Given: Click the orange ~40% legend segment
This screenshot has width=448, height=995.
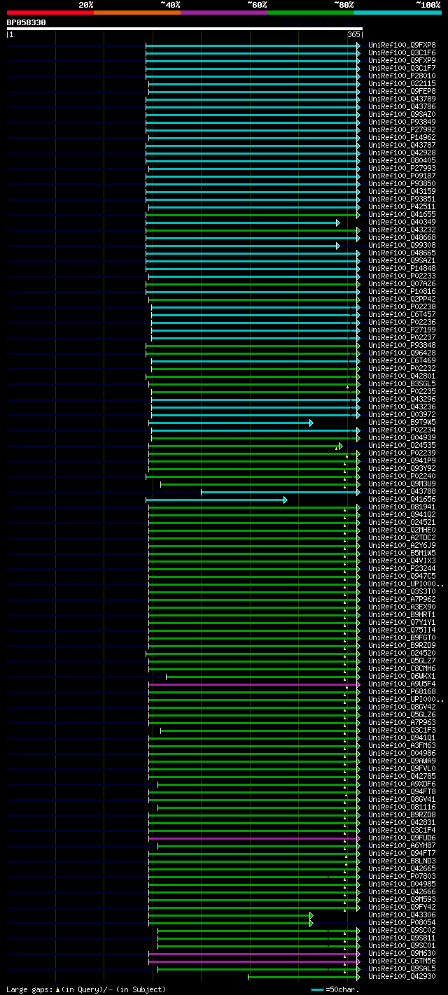Looking at the screenshot, I should pyautogui.click(x=136, y=12).
